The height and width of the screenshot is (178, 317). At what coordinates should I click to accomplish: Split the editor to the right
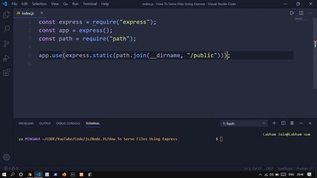pos(301,13)
